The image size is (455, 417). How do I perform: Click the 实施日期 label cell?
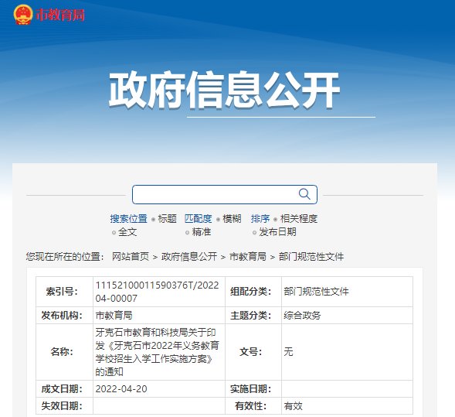(253, 389)
